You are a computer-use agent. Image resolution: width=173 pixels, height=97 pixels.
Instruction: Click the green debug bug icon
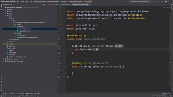[157, 2]
